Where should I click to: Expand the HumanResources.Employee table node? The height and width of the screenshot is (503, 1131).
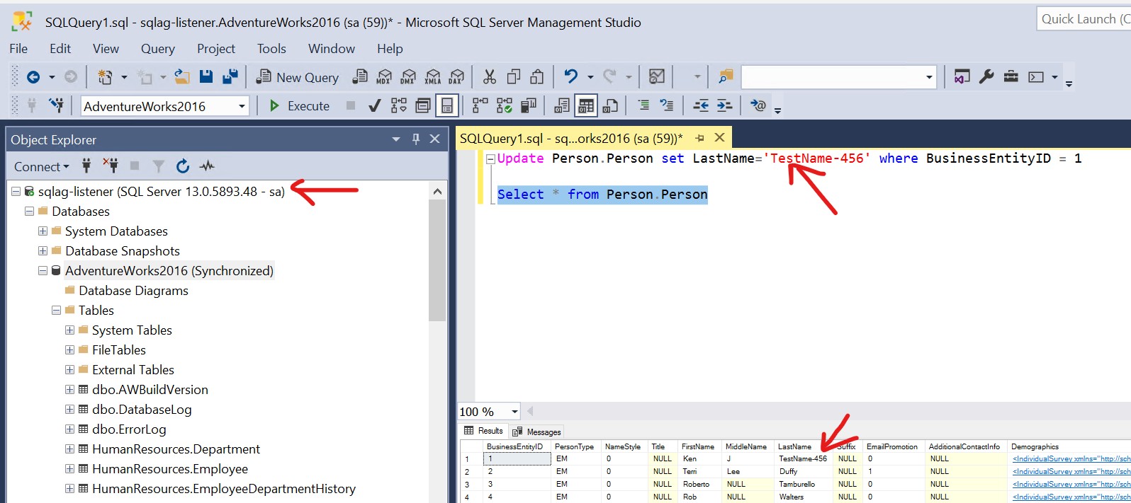pyautogui.click(x=69, y=469)
